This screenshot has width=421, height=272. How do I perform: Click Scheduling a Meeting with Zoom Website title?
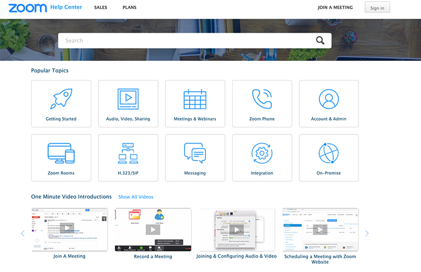pyautogui.click(x=320, y=259)
